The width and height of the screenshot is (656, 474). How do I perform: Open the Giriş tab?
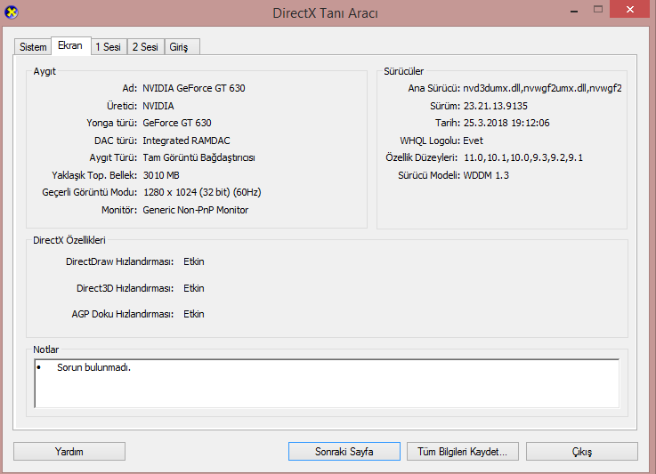181,47
